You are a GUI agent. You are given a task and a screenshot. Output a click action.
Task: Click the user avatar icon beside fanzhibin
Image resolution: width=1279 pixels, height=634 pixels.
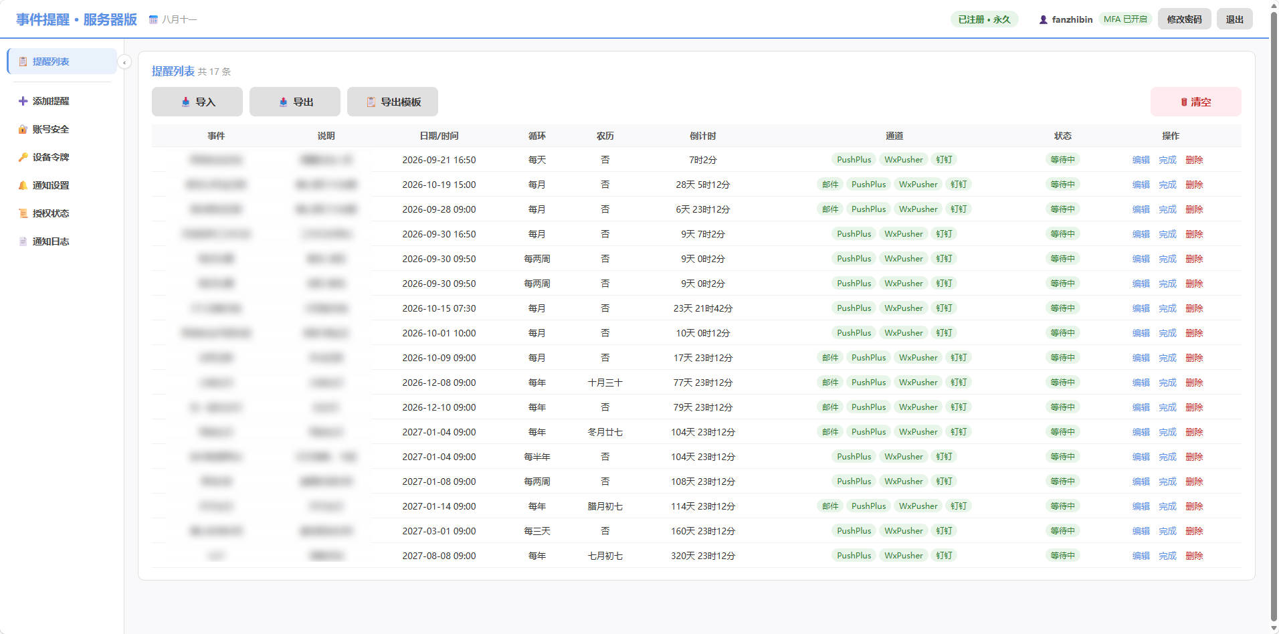1043,19
